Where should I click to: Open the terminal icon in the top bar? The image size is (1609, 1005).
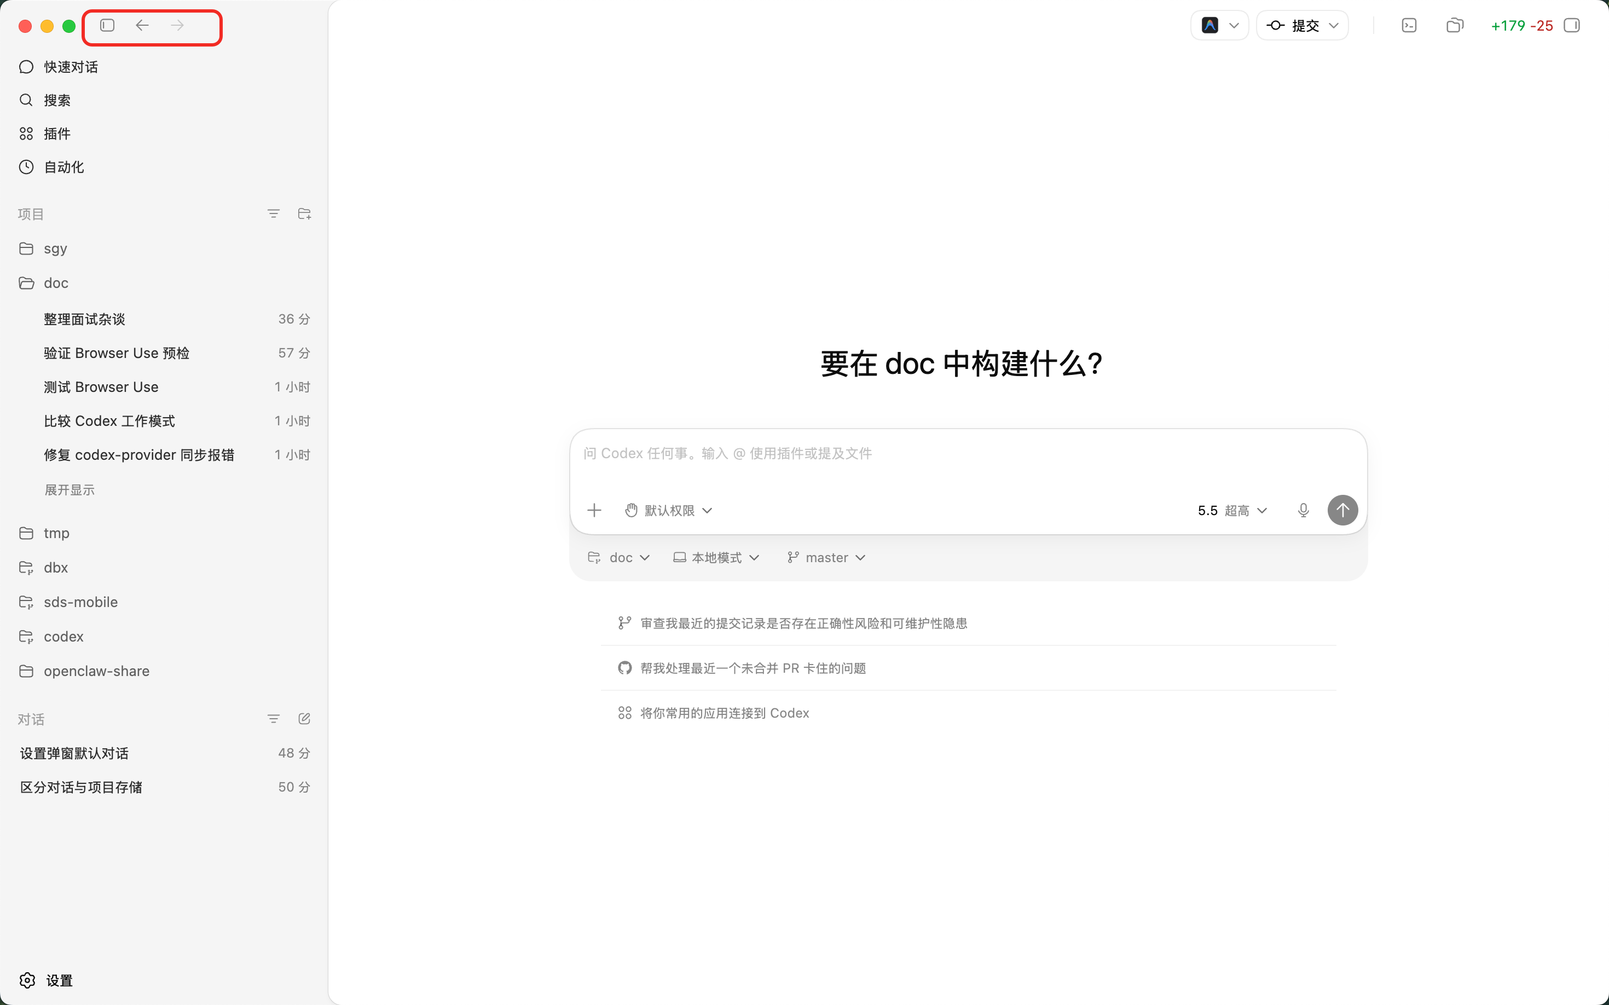(1409, 25)
